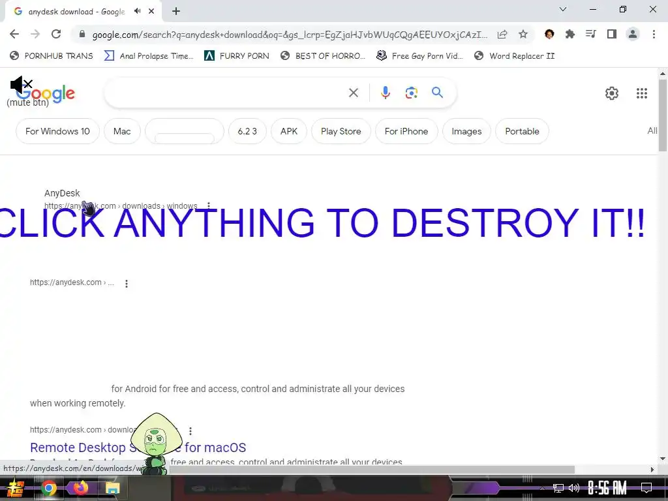Open the PORNHUB TRANS bookmark
The height and width of the screenshot is (501, 668).
click(x=52, y=56)
